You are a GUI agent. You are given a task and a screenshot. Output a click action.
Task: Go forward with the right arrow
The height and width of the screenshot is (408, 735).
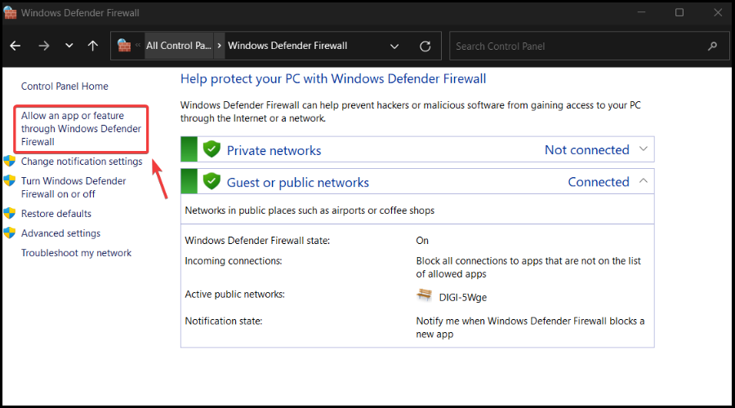coord(43,46)
